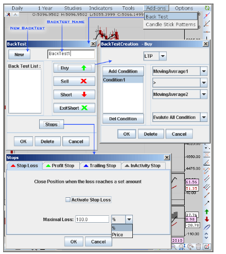226x254 pixels.
Task: Enable the Activate Stop Loss checkbox
Action: [x=68, y=200]
